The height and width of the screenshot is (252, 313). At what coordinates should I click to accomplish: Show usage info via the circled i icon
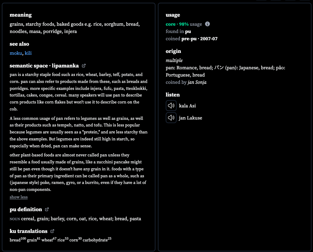(207, 24)
